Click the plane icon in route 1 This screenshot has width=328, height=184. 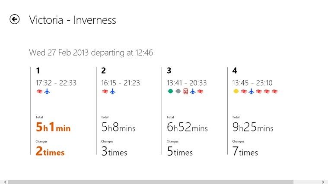tap(47, 91)
